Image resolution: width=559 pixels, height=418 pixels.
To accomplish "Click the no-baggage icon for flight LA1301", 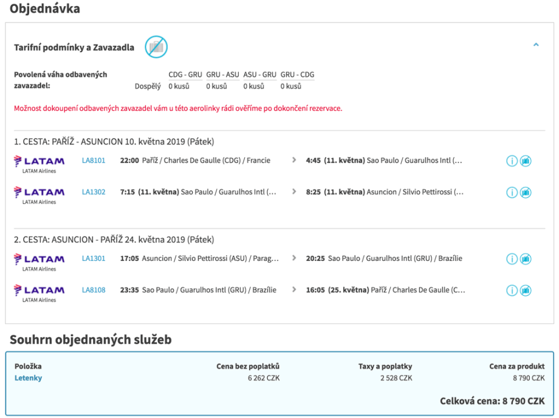I will point(526,259).
